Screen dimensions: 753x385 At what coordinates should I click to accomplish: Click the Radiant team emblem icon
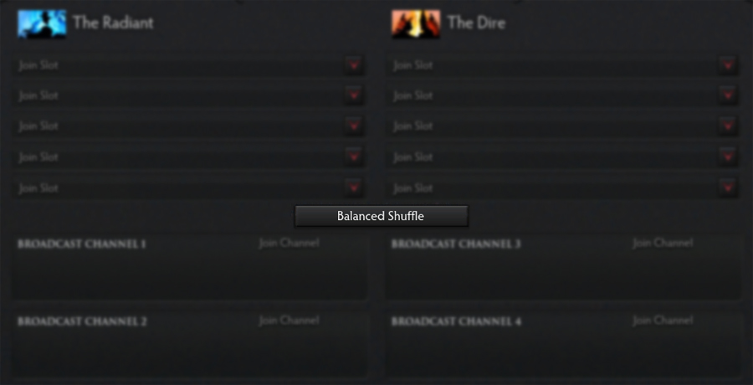42,23
